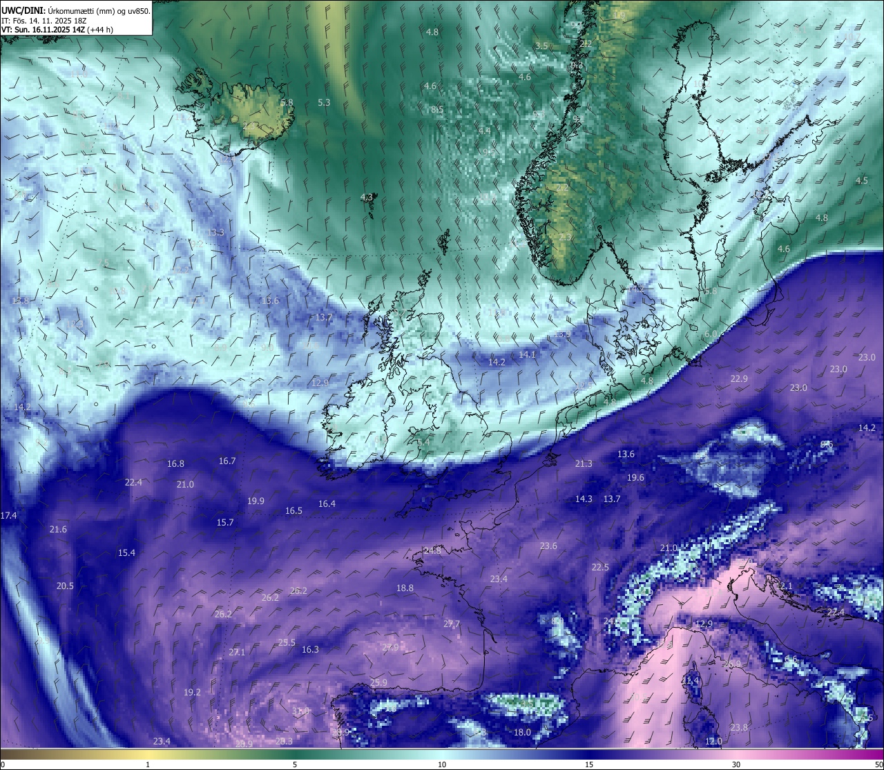Click the 14.3 value on the map
The image size is (884, 770).
[x=584, y=499]
